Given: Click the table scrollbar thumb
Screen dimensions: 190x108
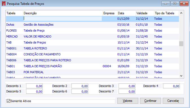Looking at the screenshot, I should 181,44.
